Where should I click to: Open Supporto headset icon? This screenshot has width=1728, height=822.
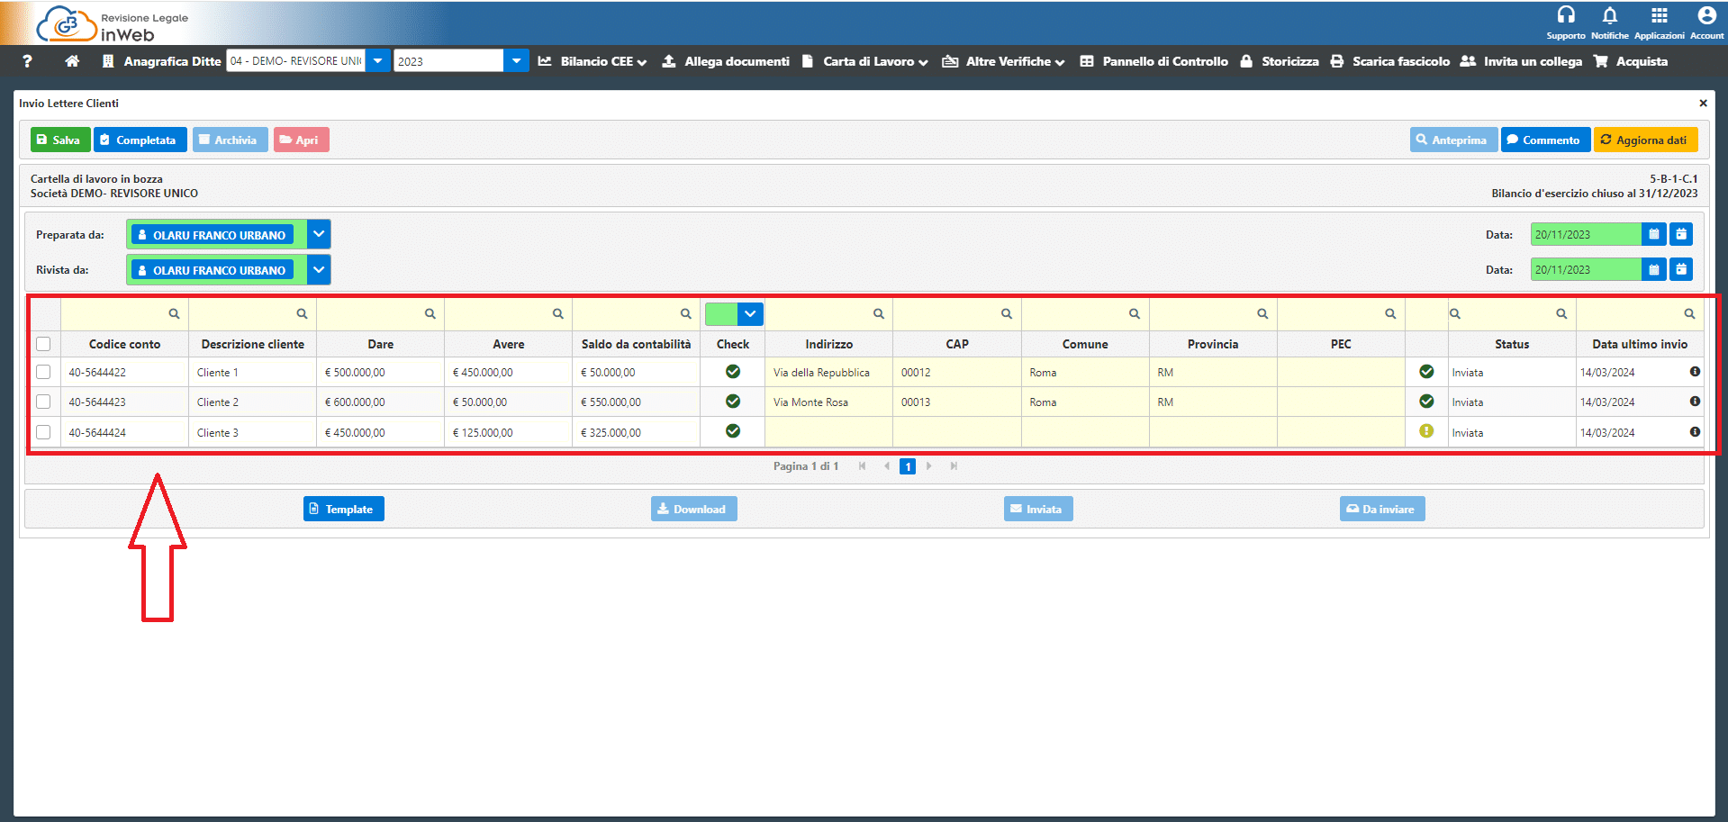[x=1566, y=15]
